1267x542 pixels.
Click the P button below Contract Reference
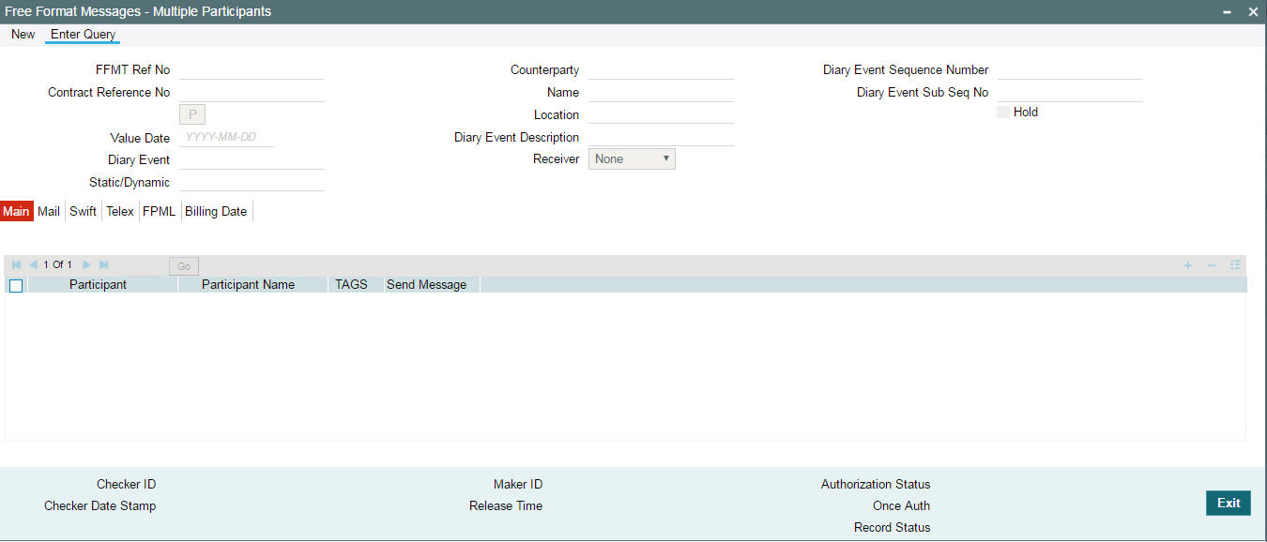(192, 114)
